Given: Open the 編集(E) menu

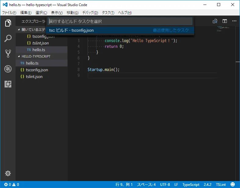Looking at the screenshot, I should click(x=26, y=13).
